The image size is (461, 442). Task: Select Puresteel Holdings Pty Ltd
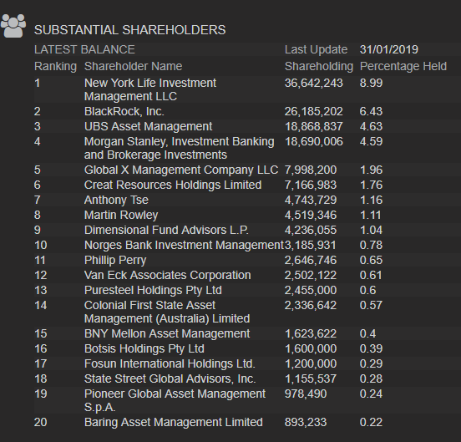tap(153, 291)
